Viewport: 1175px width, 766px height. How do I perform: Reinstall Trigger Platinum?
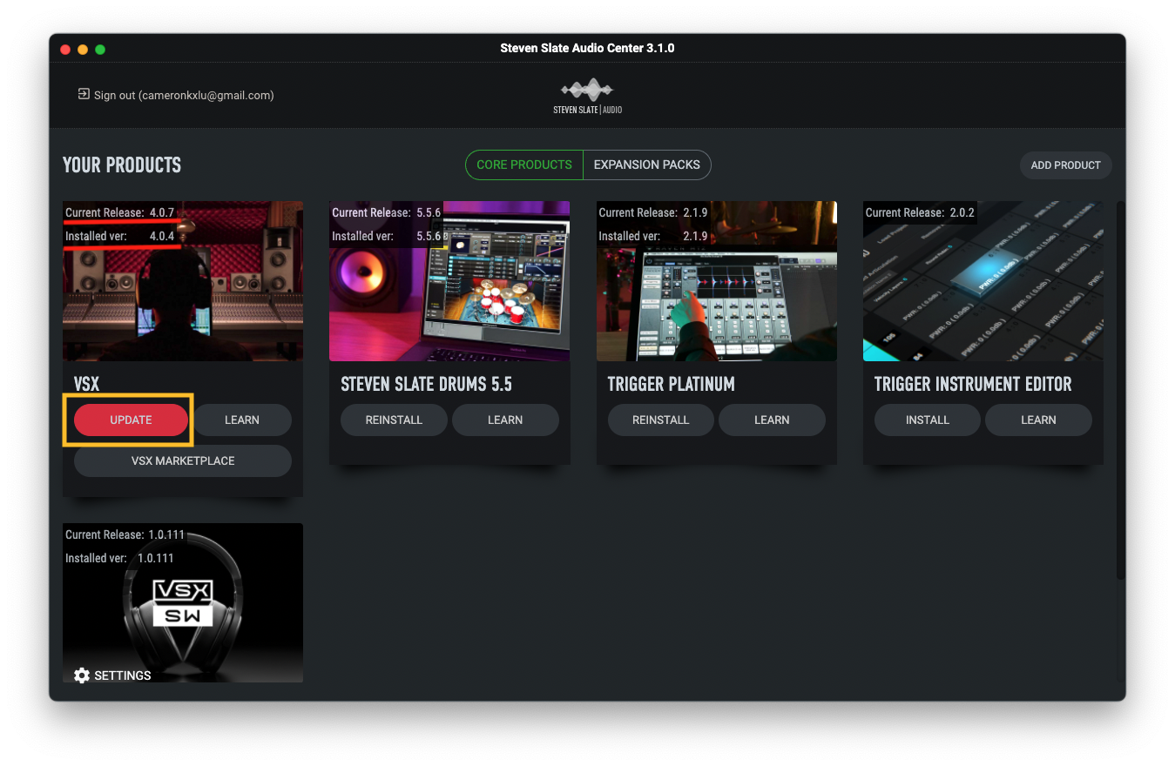[x=660, y=420]
